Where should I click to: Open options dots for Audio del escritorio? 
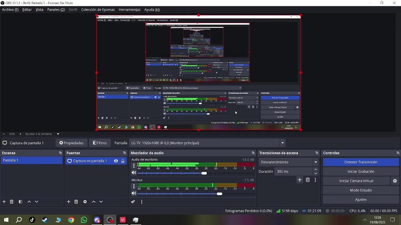(134, 165)
